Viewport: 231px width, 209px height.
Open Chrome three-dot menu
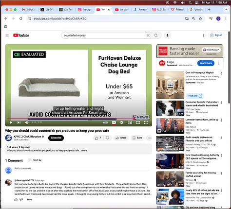(x=226, y=18)
